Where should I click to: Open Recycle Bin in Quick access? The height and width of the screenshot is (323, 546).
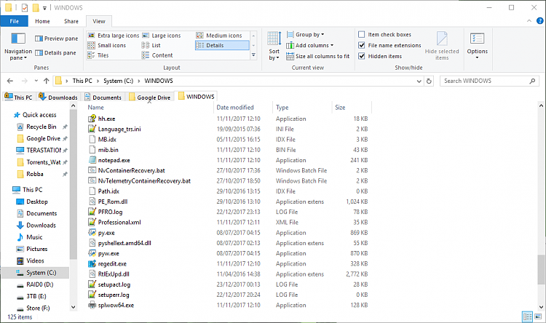coord(41,127)
